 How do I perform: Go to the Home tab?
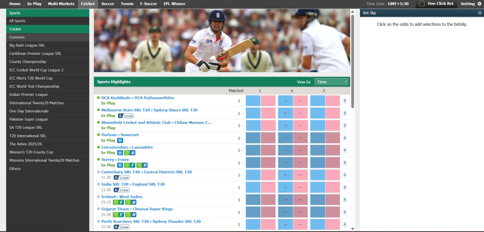[x=15, y=4]
